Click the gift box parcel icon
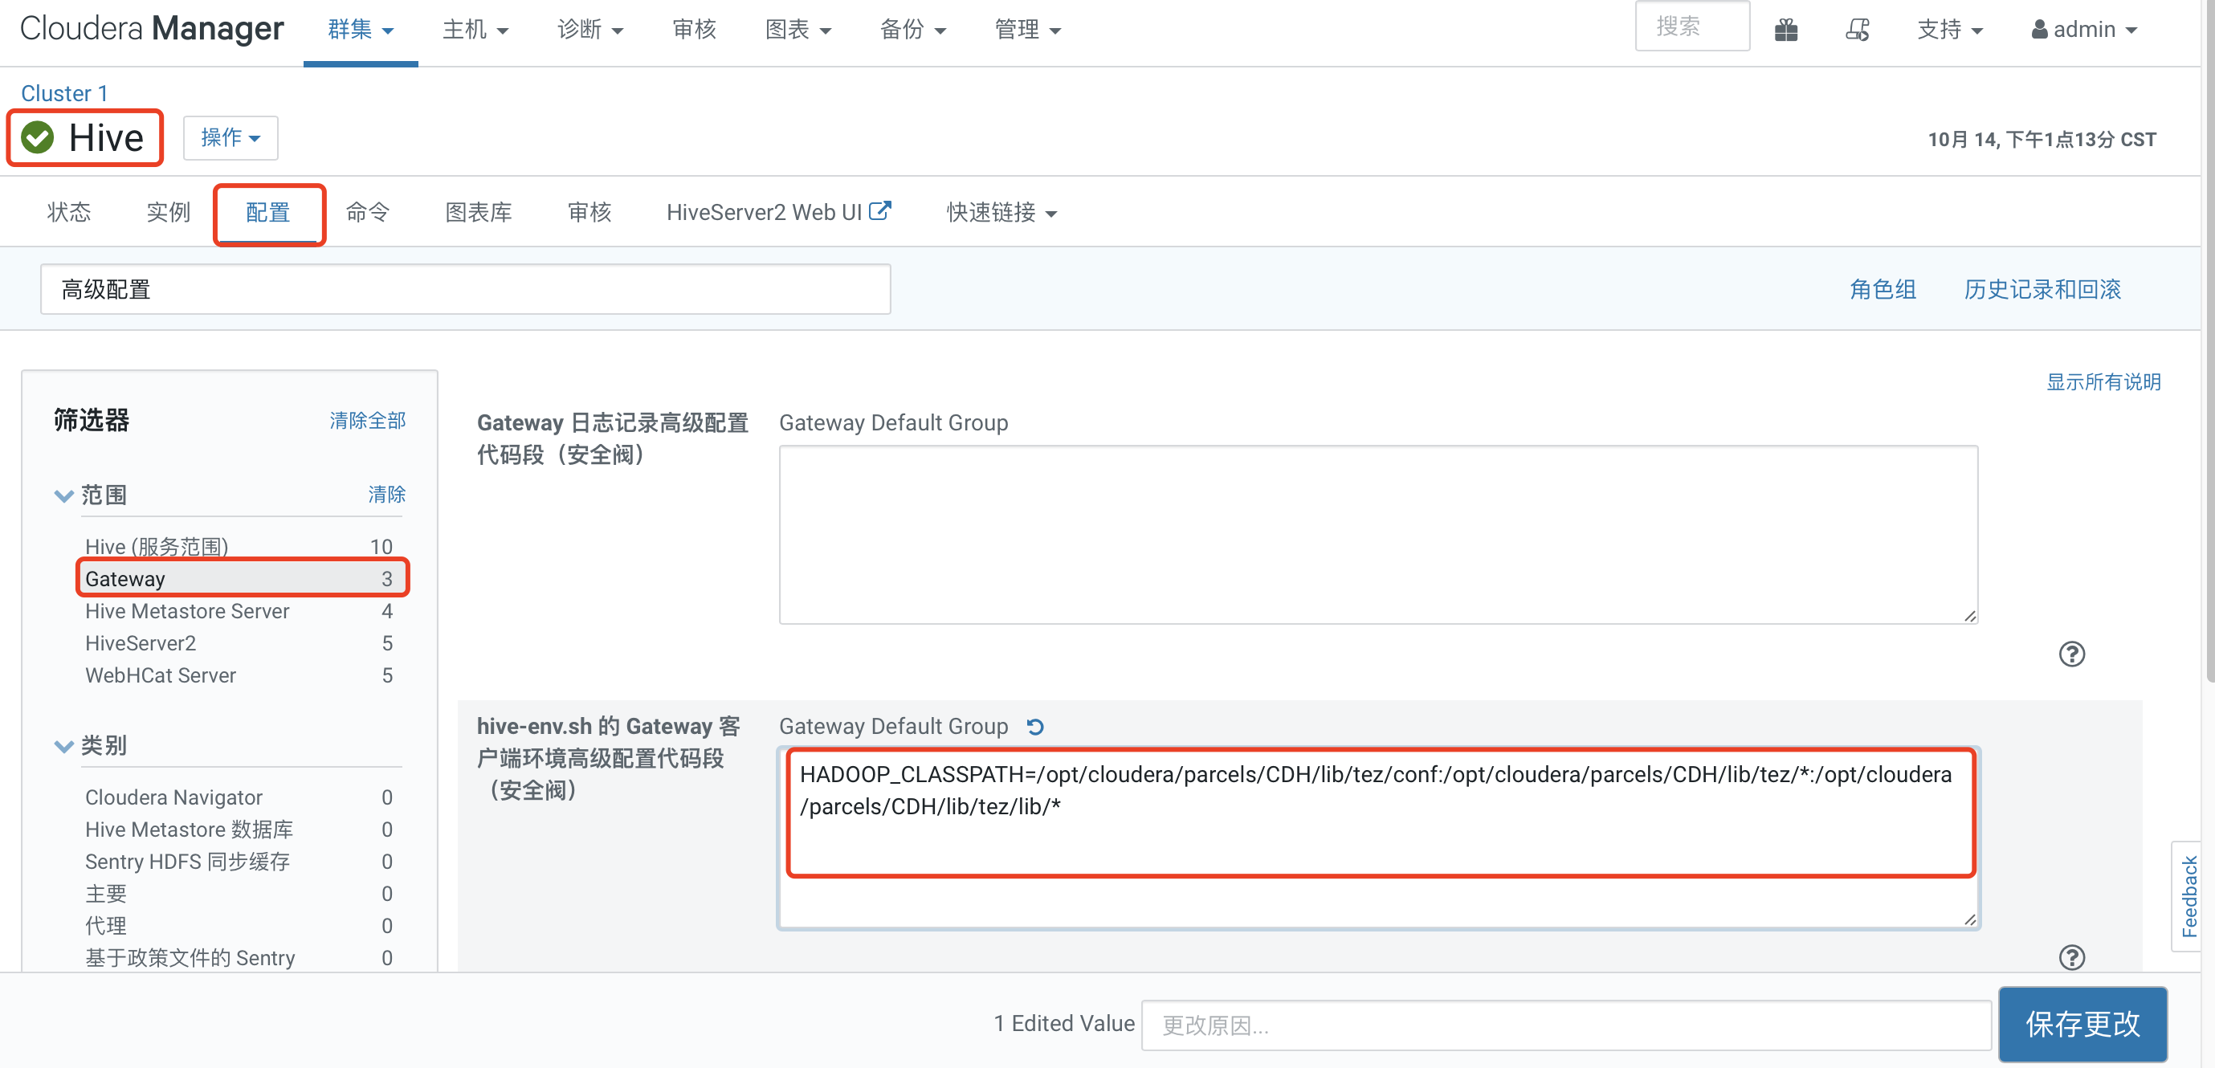The width and height of the screenshot is (2215, 1068). click(x=1786, y=30)
